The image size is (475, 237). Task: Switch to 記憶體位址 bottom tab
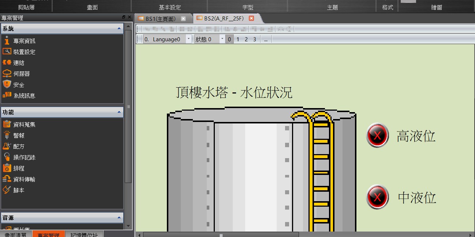tap(84, 235)
